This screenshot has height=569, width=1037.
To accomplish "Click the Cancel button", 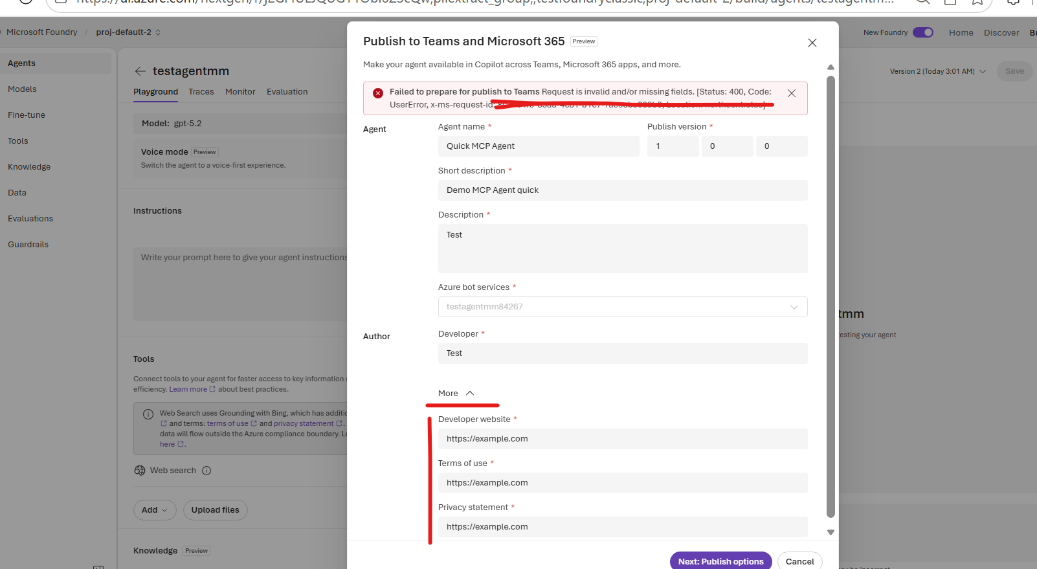I will pos(800,561).
